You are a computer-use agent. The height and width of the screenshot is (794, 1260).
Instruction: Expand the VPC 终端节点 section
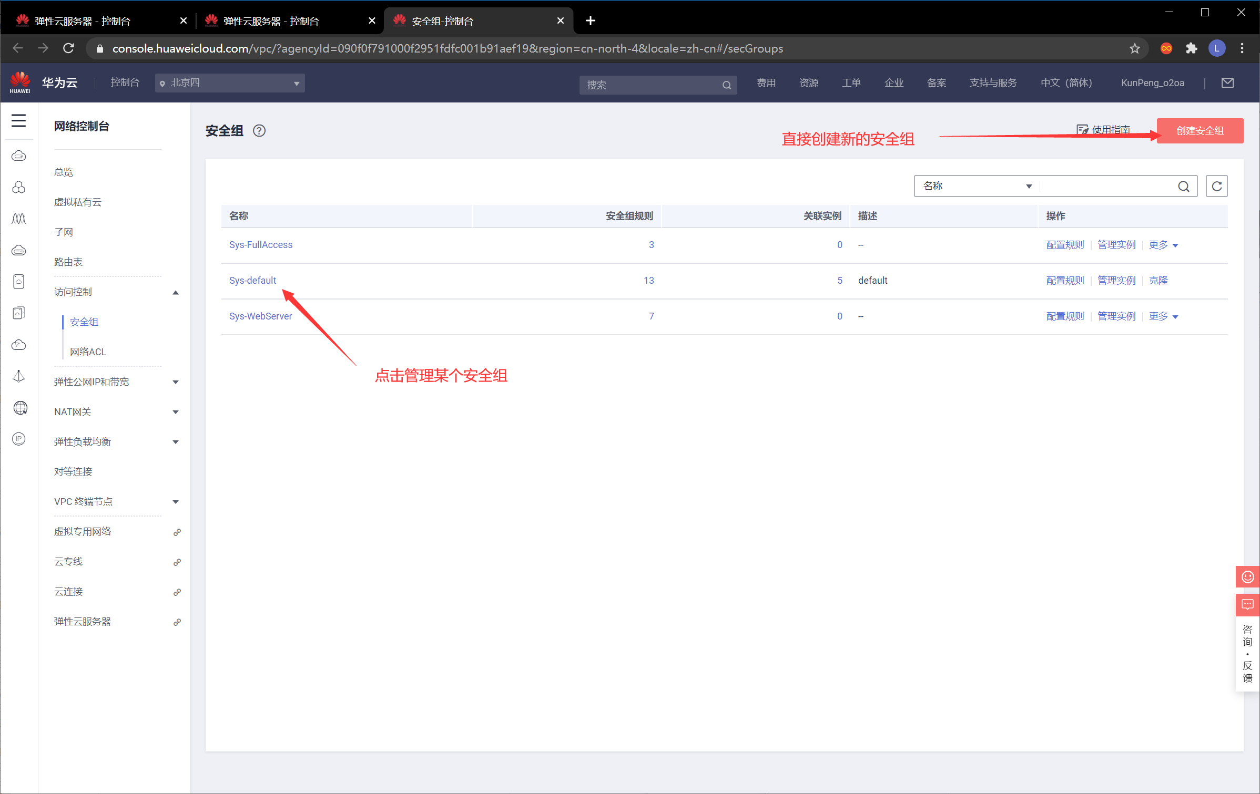[176, 502]
